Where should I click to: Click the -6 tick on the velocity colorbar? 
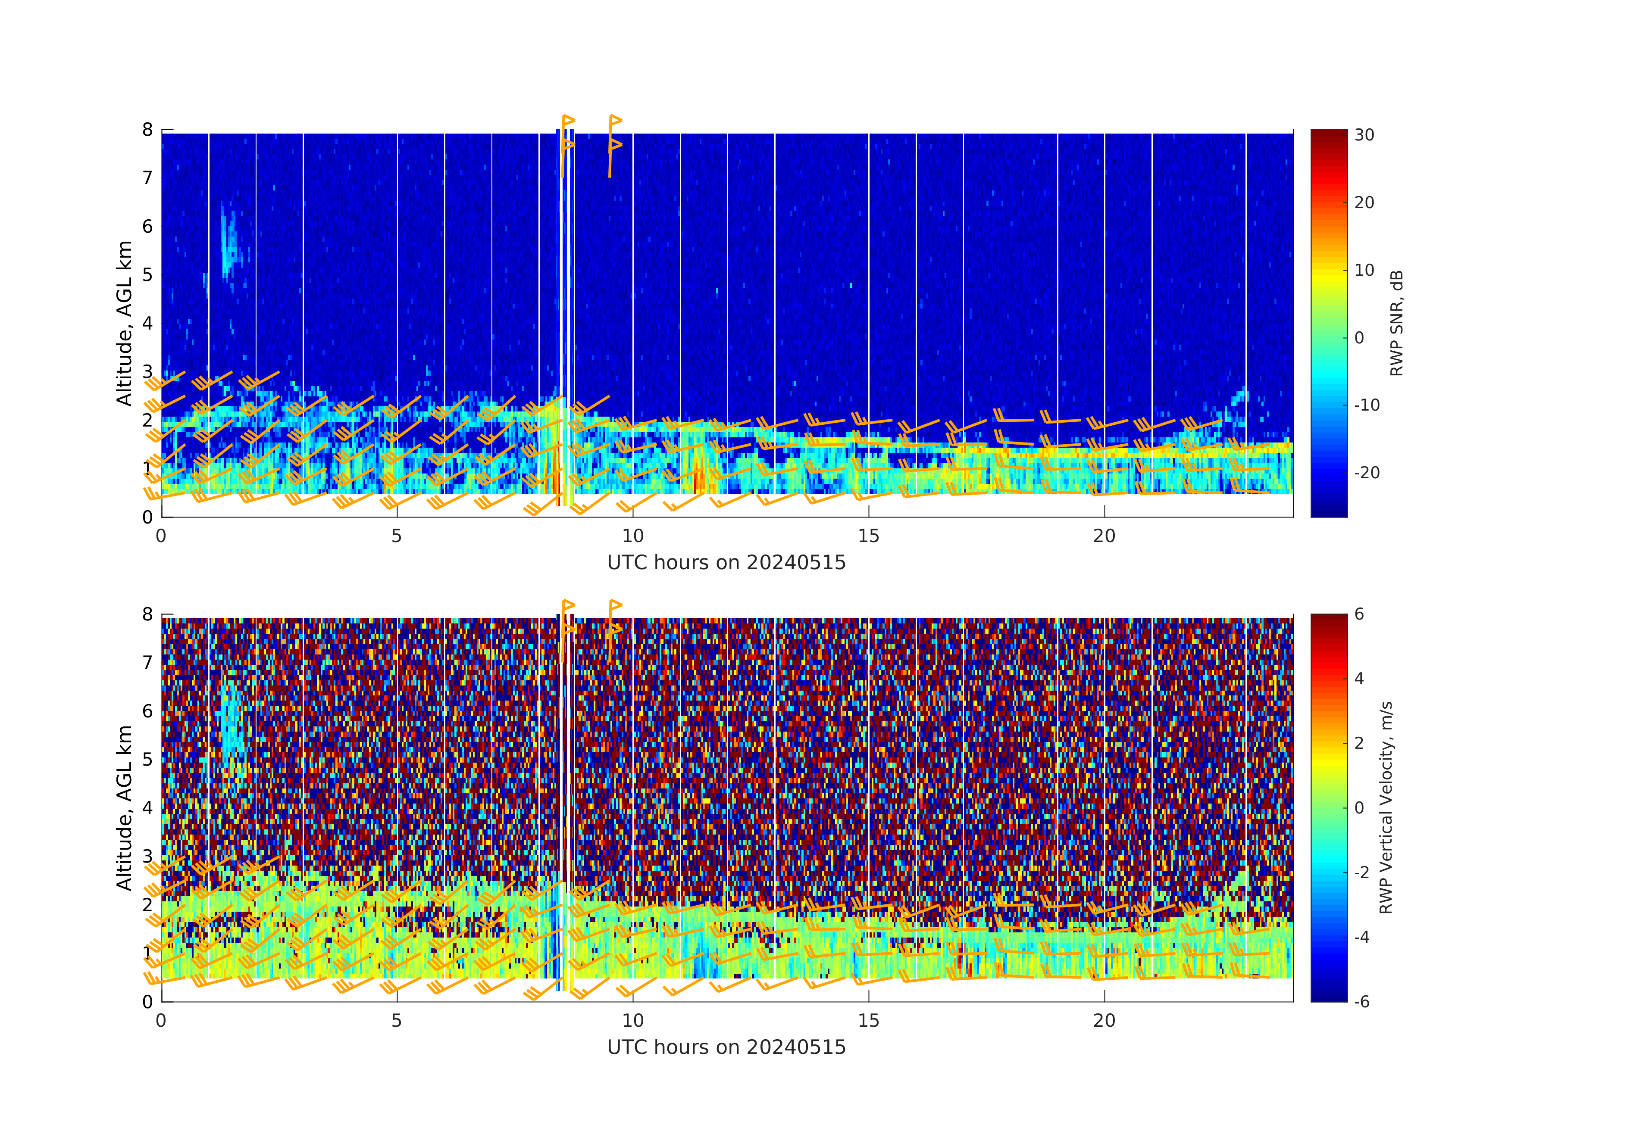point(1361,1001)
